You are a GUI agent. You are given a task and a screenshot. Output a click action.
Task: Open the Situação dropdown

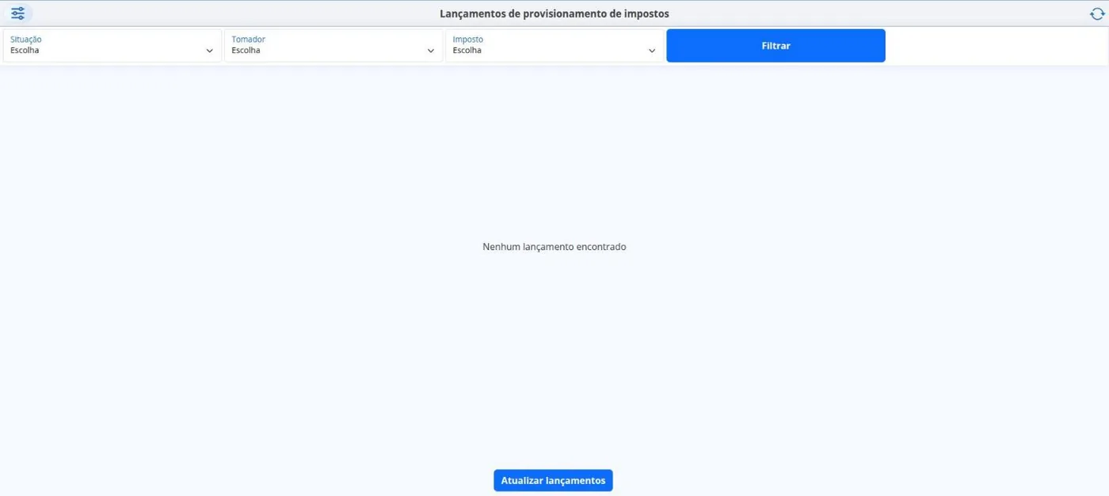point(112,46)
